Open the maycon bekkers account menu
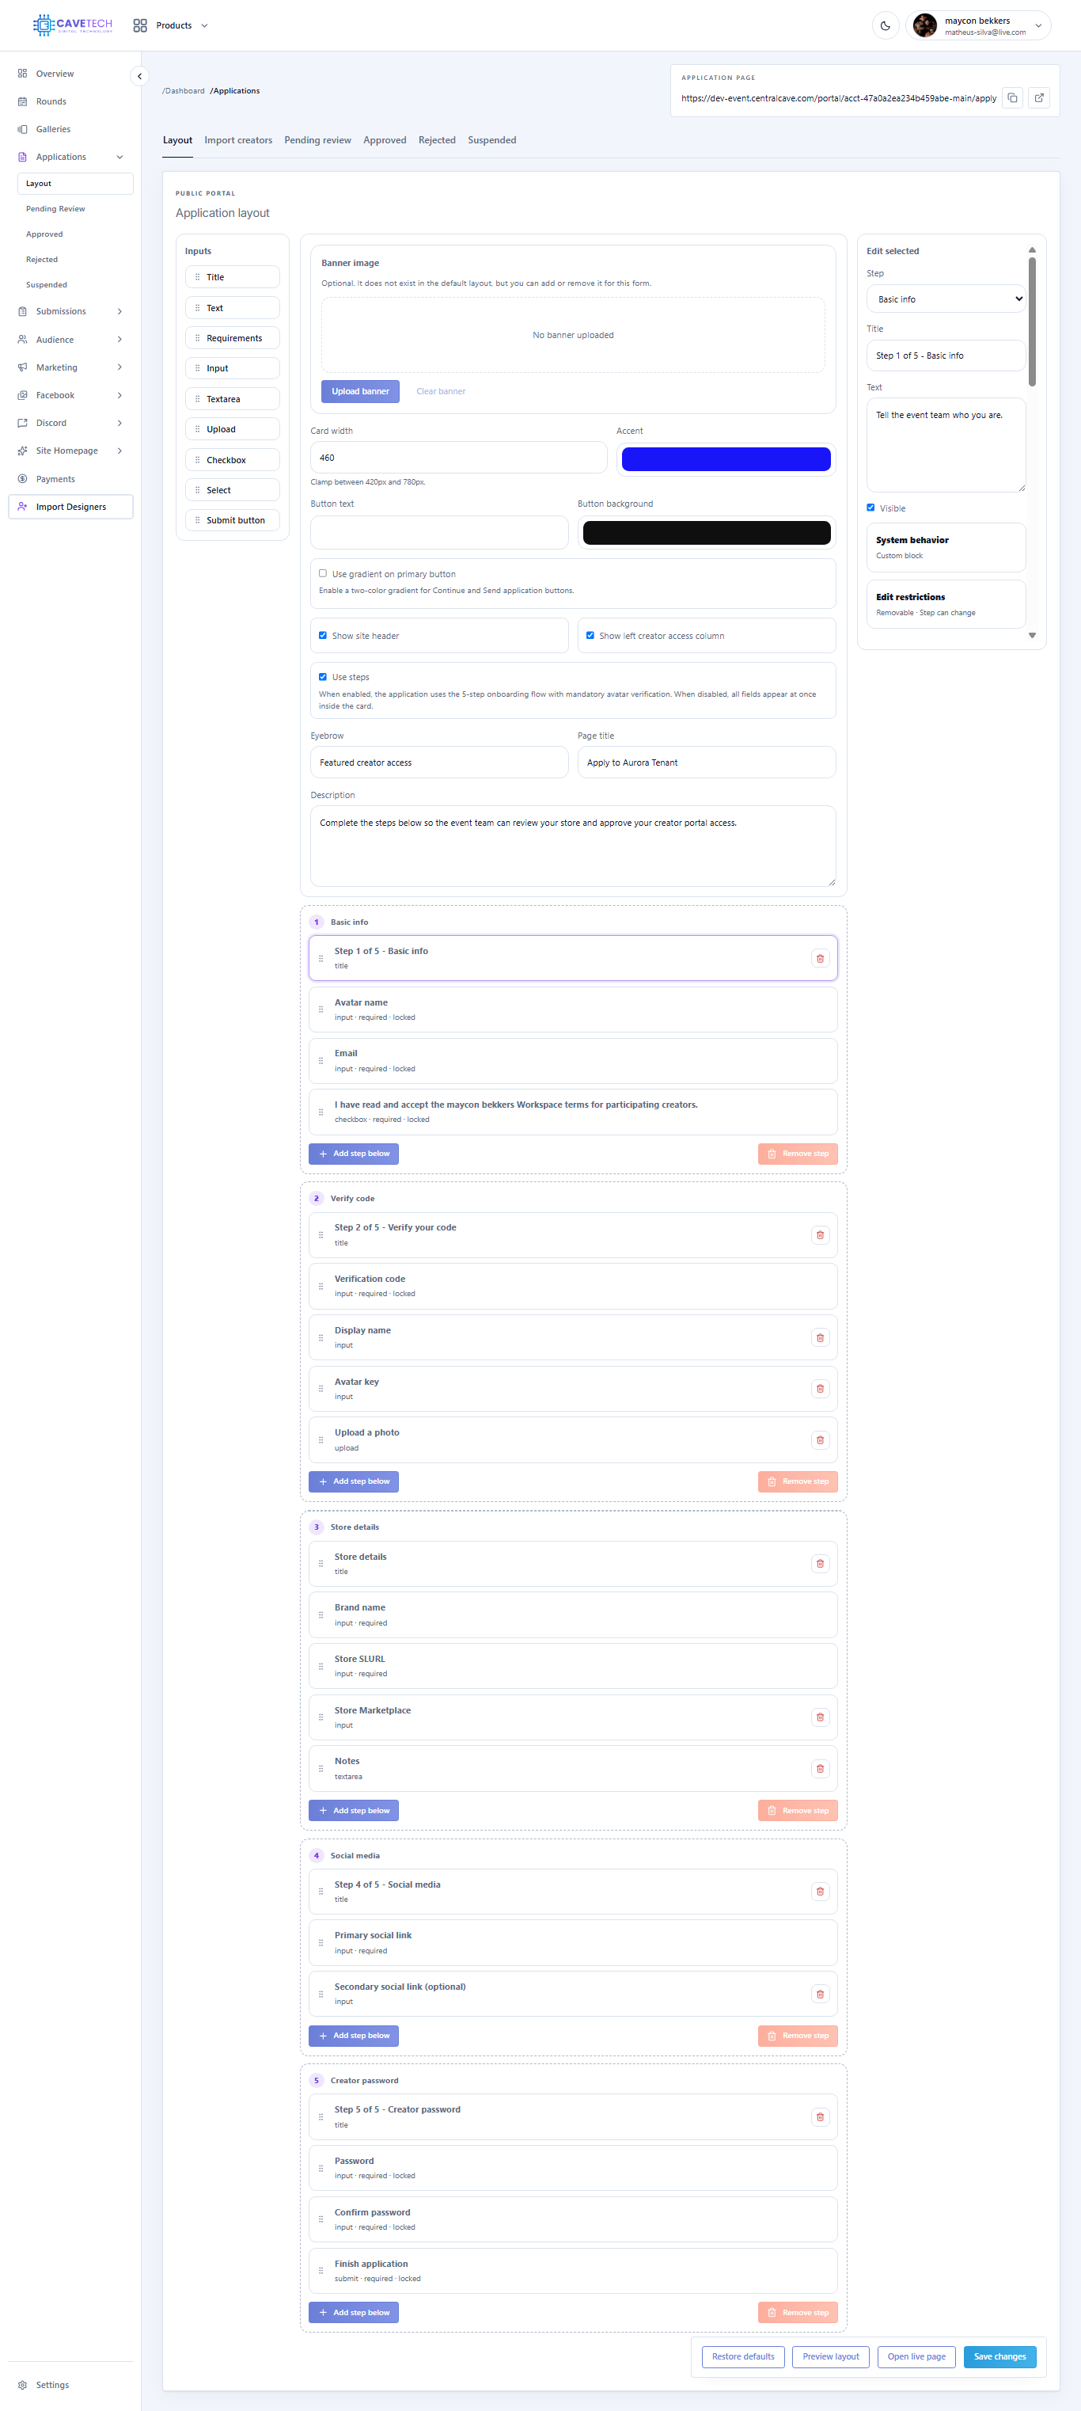This screenshot has height=2411, width=1081. click(x=978, y=25)
